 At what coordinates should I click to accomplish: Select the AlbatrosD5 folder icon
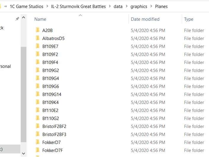[38, 38]
